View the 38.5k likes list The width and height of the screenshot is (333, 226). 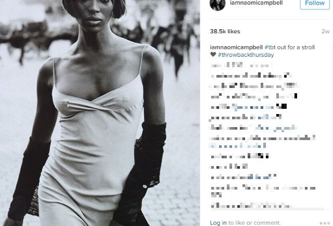225,31
